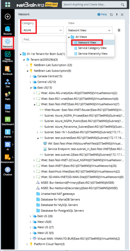Expand NetBrain Lab Subcription 2
This screenshot has height=251, width=130.
click(x=27, y=65)
